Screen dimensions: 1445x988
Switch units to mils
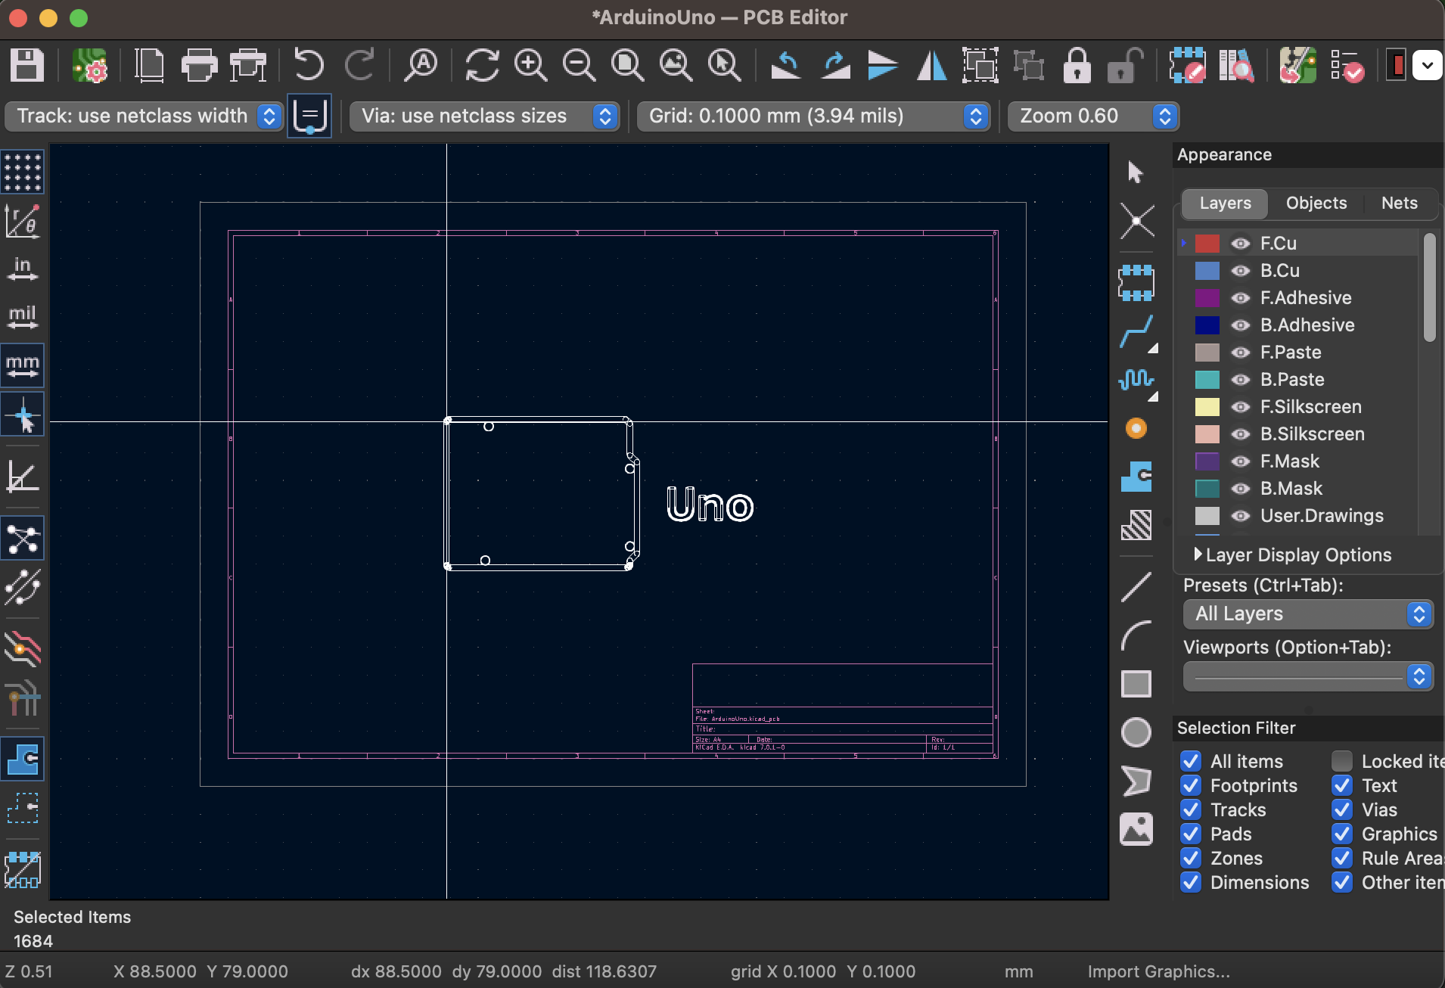[23, 317]
